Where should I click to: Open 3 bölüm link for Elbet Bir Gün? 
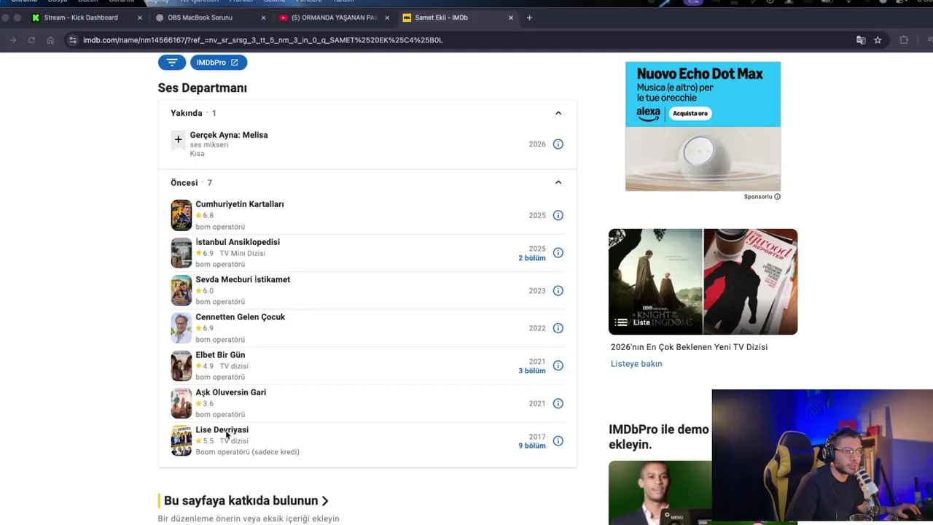point(532,371)
